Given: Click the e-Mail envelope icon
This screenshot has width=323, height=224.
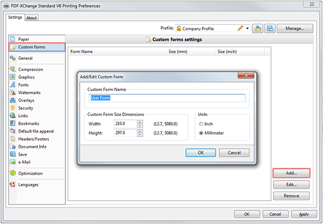Looking at the screenshot, I should click(x=13, y=162).
